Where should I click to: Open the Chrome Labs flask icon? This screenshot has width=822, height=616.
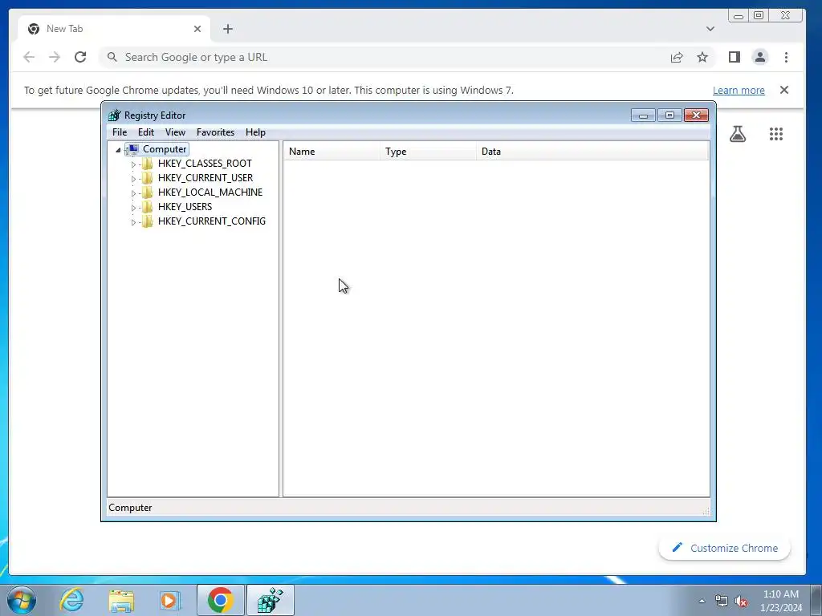click(738, 134)
